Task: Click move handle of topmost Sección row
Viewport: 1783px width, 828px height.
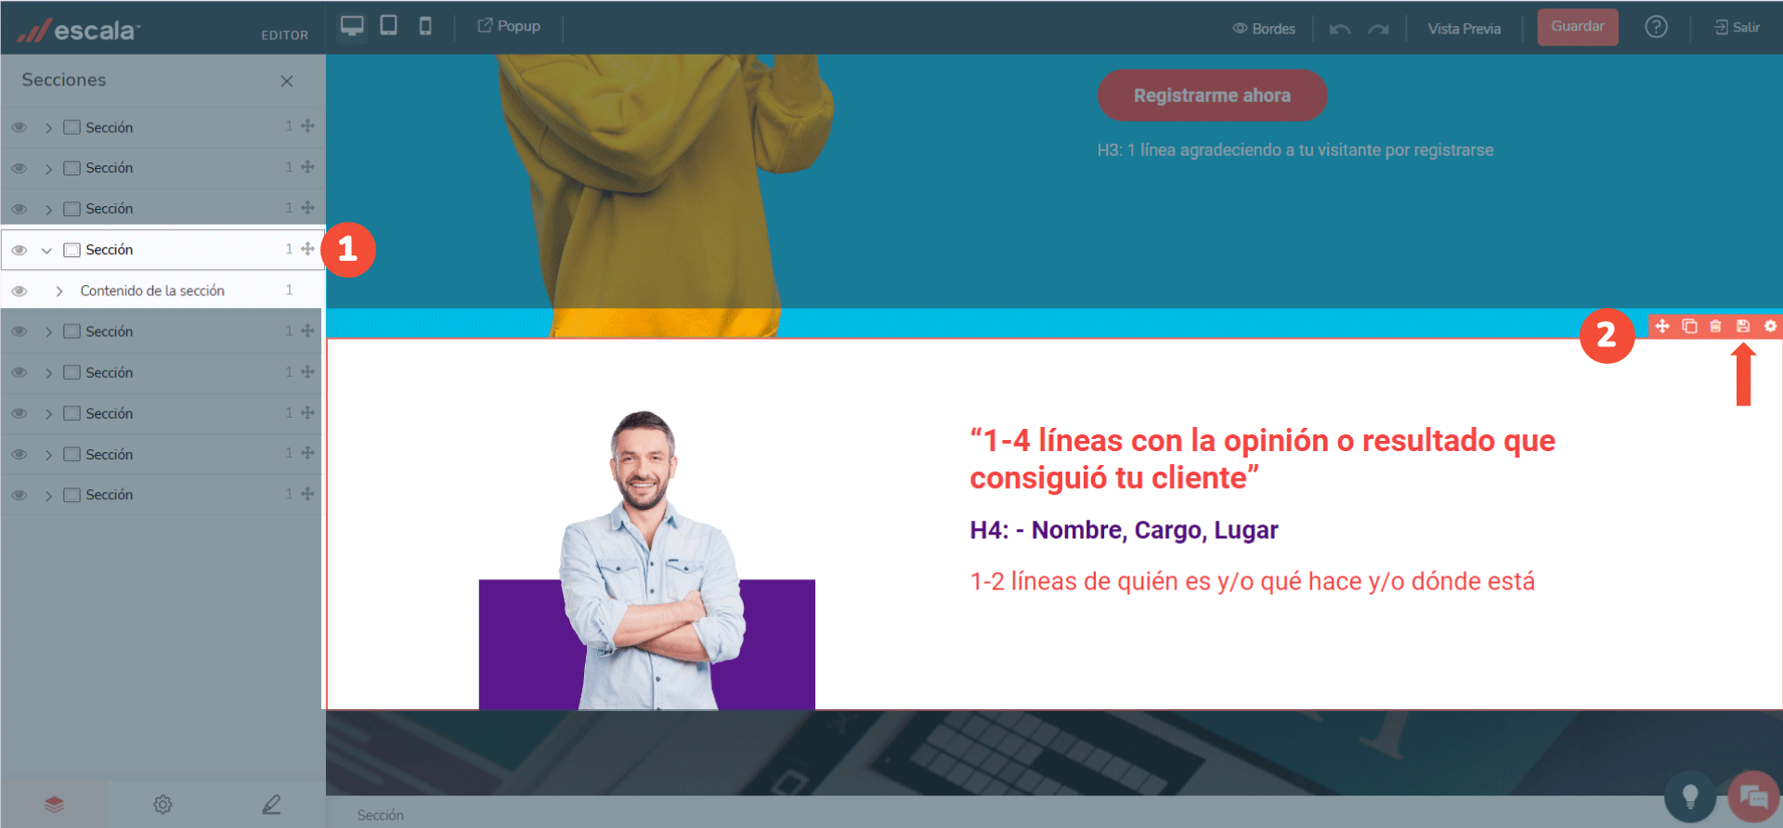Action: [x=307, y=125]
